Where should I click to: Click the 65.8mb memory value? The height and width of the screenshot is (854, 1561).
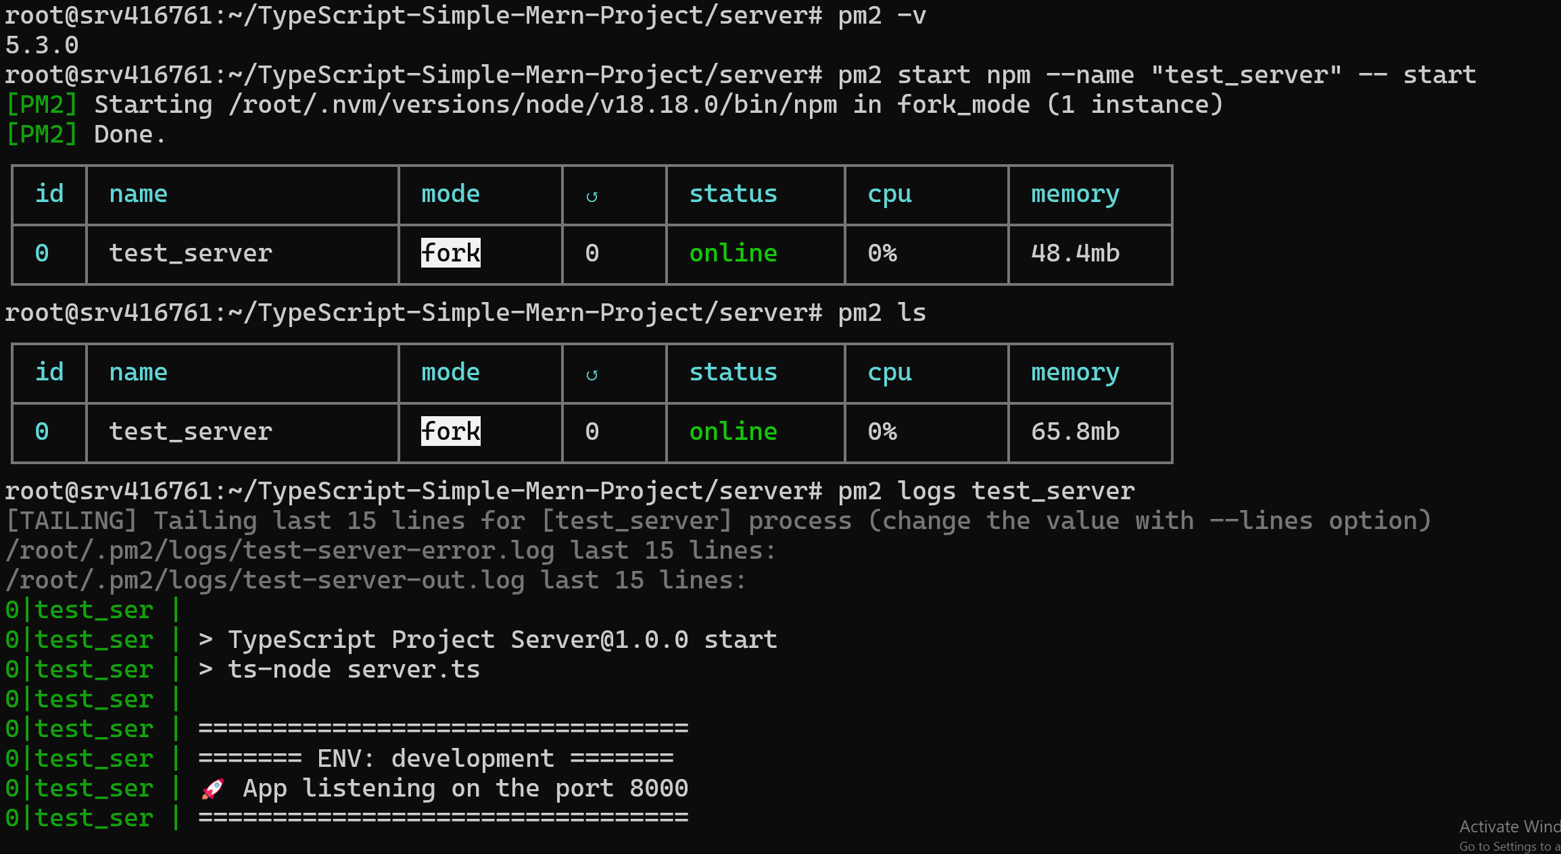pos(1075,432)
